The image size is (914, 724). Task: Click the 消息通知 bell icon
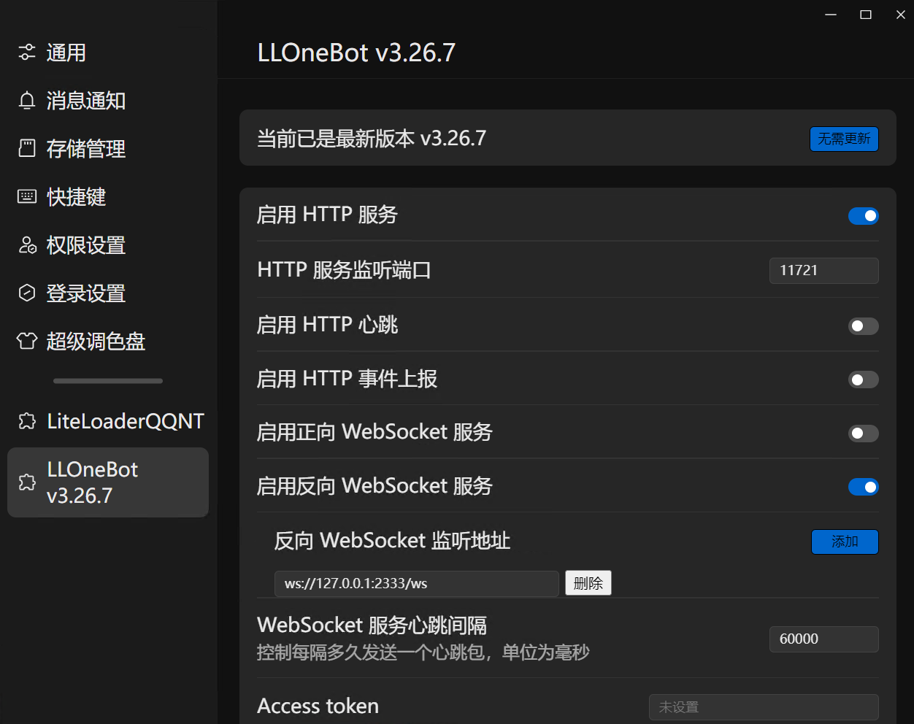click(x=27, y=101)
